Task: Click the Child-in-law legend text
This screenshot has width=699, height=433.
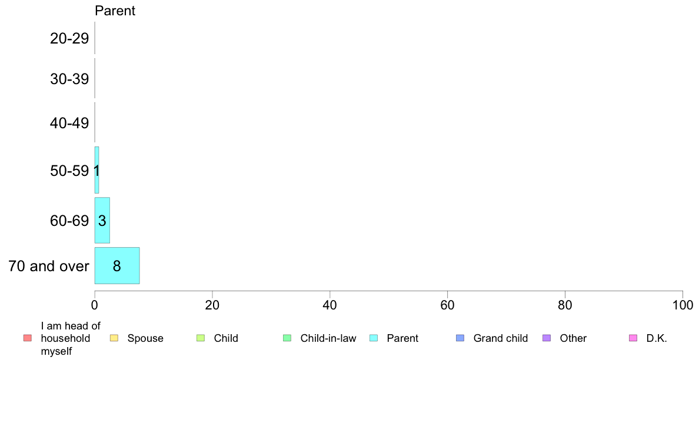Action: (x=328, y=338)
